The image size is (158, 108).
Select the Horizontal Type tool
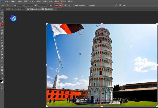click(x=2, y=61)
